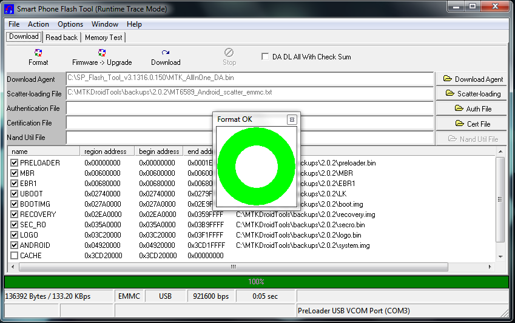This screenshot has width=515, height=323.
Task: Click the USB status cell
Action: [x=165, y=296]
